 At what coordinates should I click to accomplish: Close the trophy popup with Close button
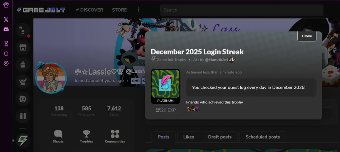[x=307, y=36]
